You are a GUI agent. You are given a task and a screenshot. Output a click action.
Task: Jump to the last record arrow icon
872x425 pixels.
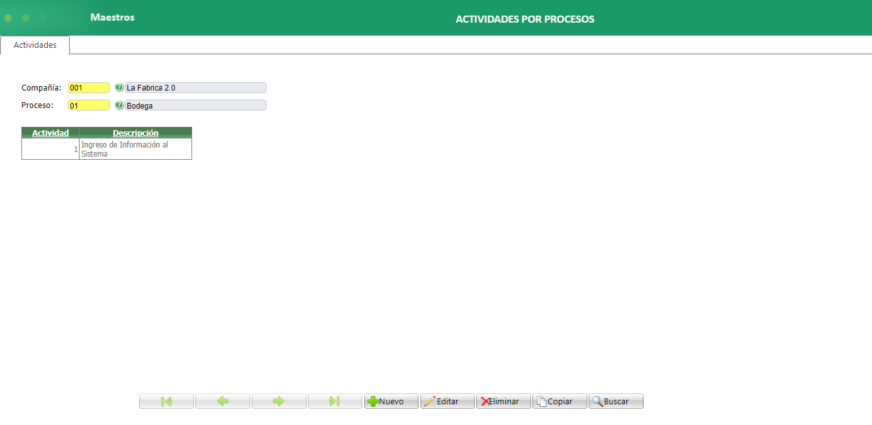pos(334,401)
